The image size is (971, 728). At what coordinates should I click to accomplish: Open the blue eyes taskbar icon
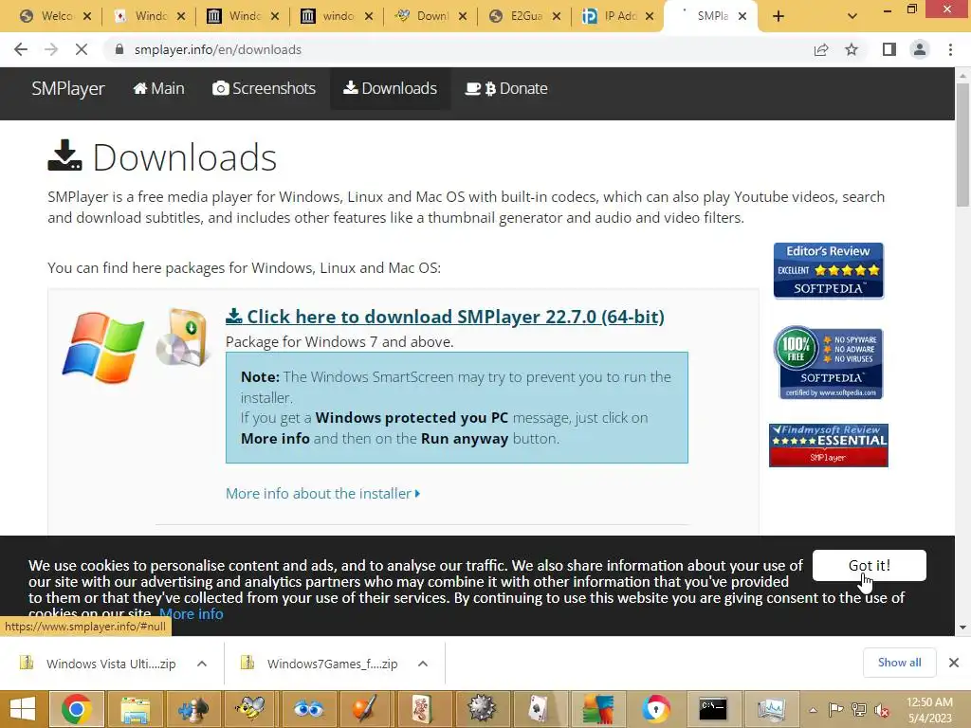coord(308,709)
